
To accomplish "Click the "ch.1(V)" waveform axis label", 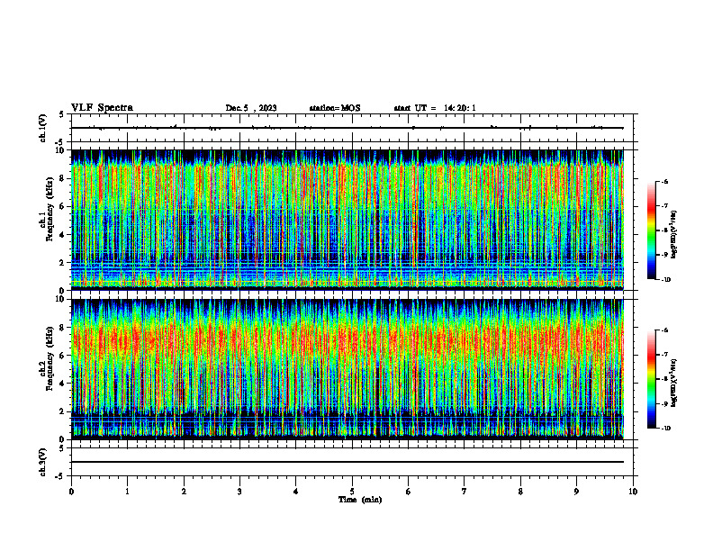I will click(x=42, y=128).
